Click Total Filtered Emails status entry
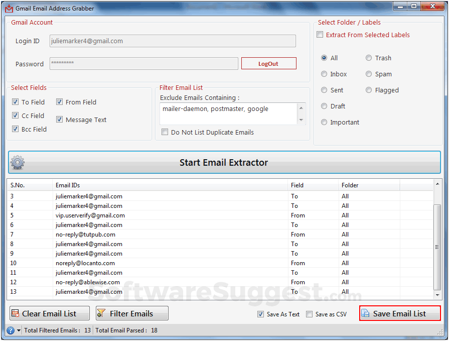 pos(58,330)
